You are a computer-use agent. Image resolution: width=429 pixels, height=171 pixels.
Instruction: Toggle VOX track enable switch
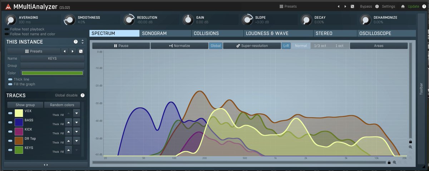click(10, 113)
